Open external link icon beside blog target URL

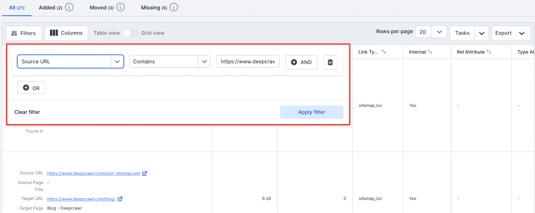tap(120, 199)
